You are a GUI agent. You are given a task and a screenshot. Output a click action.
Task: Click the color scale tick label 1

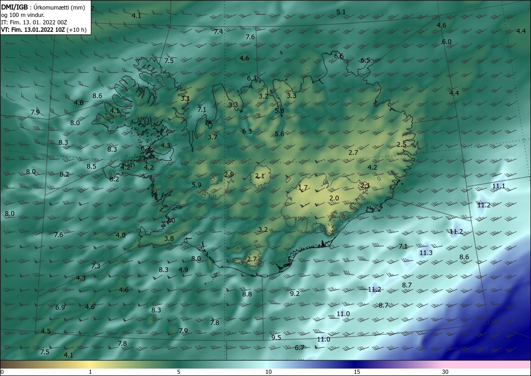point(90,372)
